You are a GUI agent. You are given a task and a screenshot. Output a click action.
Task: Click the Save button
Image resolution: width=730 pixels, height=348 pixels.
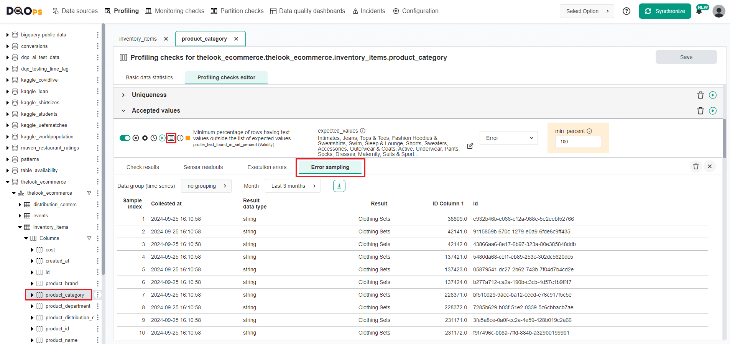[x=686, y=57]
